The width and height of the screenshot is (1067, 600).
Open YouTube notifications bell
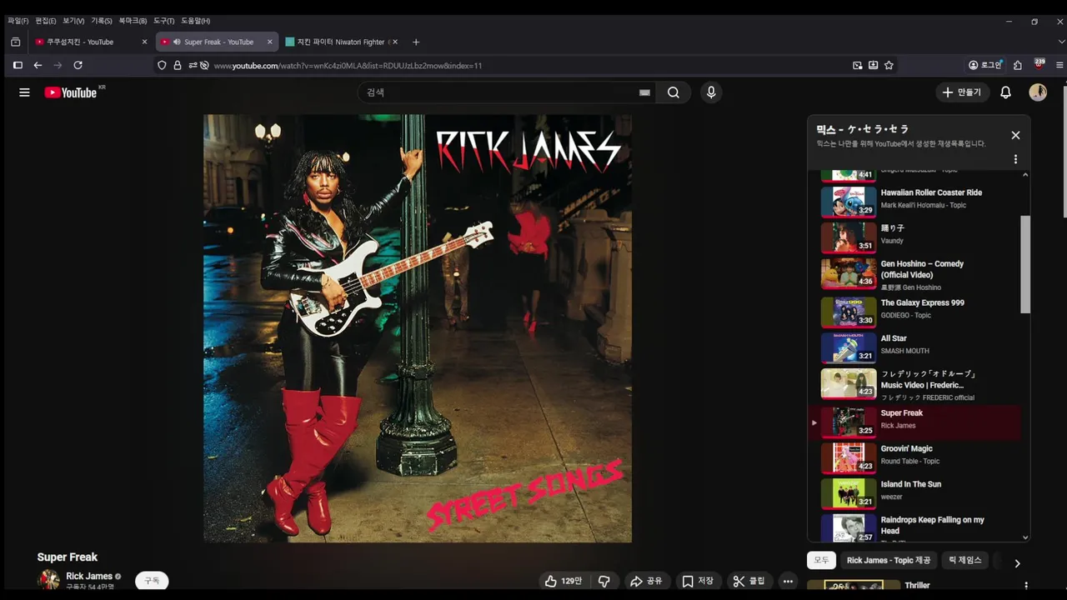click(1005, 92)
